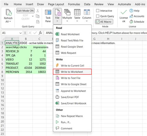This screenshot has width=147, height=136.
Task: Open the Name Box dropdown
Action: [x=20, y=33]
